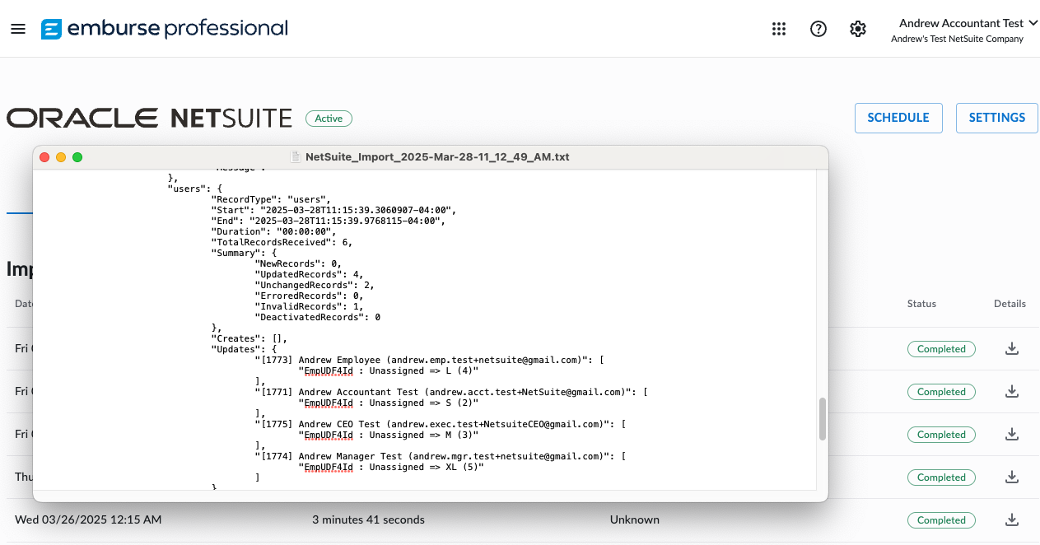Open the hamburger navigation menu
Screen dimensions: 1040x545
coord(18,29)
